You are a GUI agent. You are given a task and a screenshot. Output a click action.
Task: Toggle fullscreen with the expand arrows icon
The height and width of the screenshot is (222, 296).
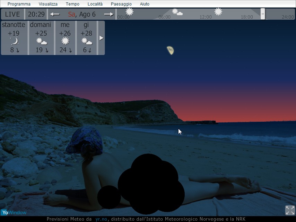pyautogui.click(x=290, y=210)
